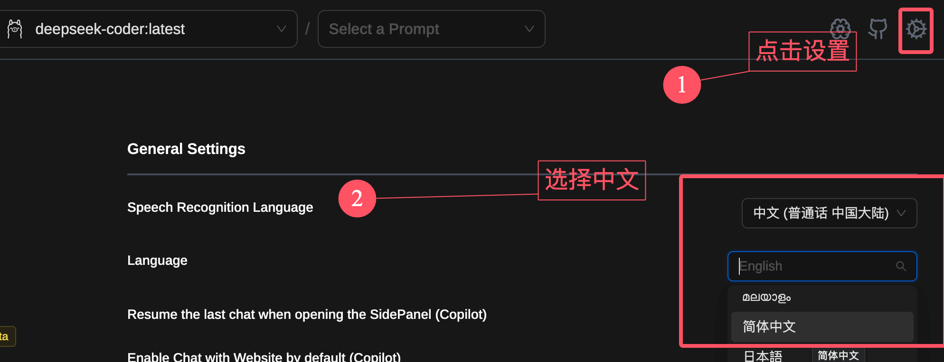Pick 日本語 from the language list

[763, 356]
